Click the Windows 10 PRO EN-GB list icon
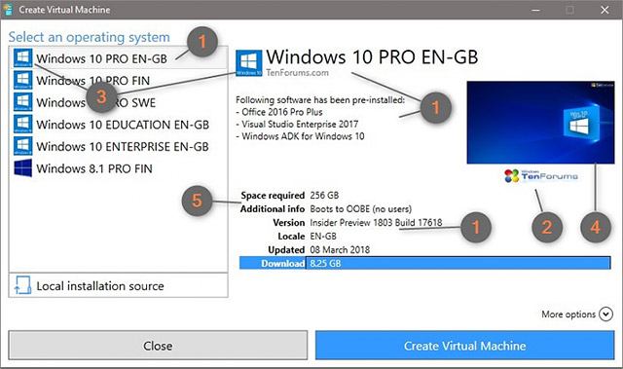Screen dimensions: 623x369 click(x=22, y=58)
